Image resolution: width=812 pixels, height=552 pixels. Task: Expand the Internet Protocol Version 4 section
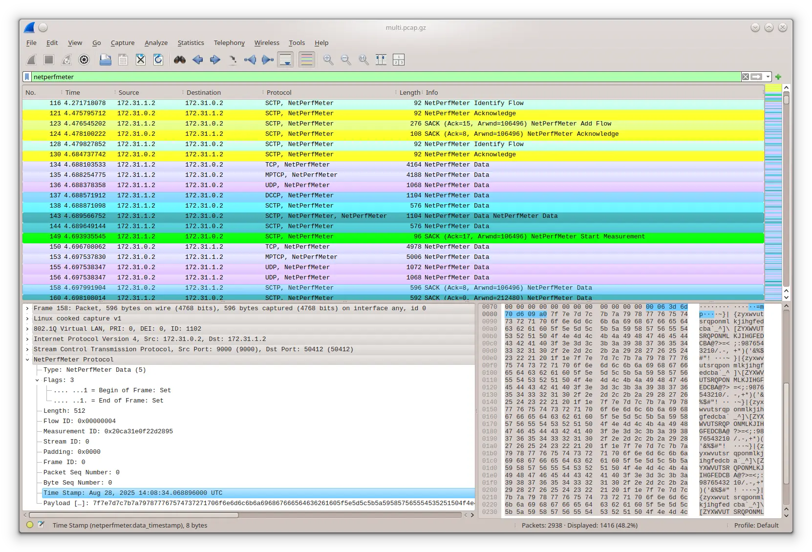point(27,339)
